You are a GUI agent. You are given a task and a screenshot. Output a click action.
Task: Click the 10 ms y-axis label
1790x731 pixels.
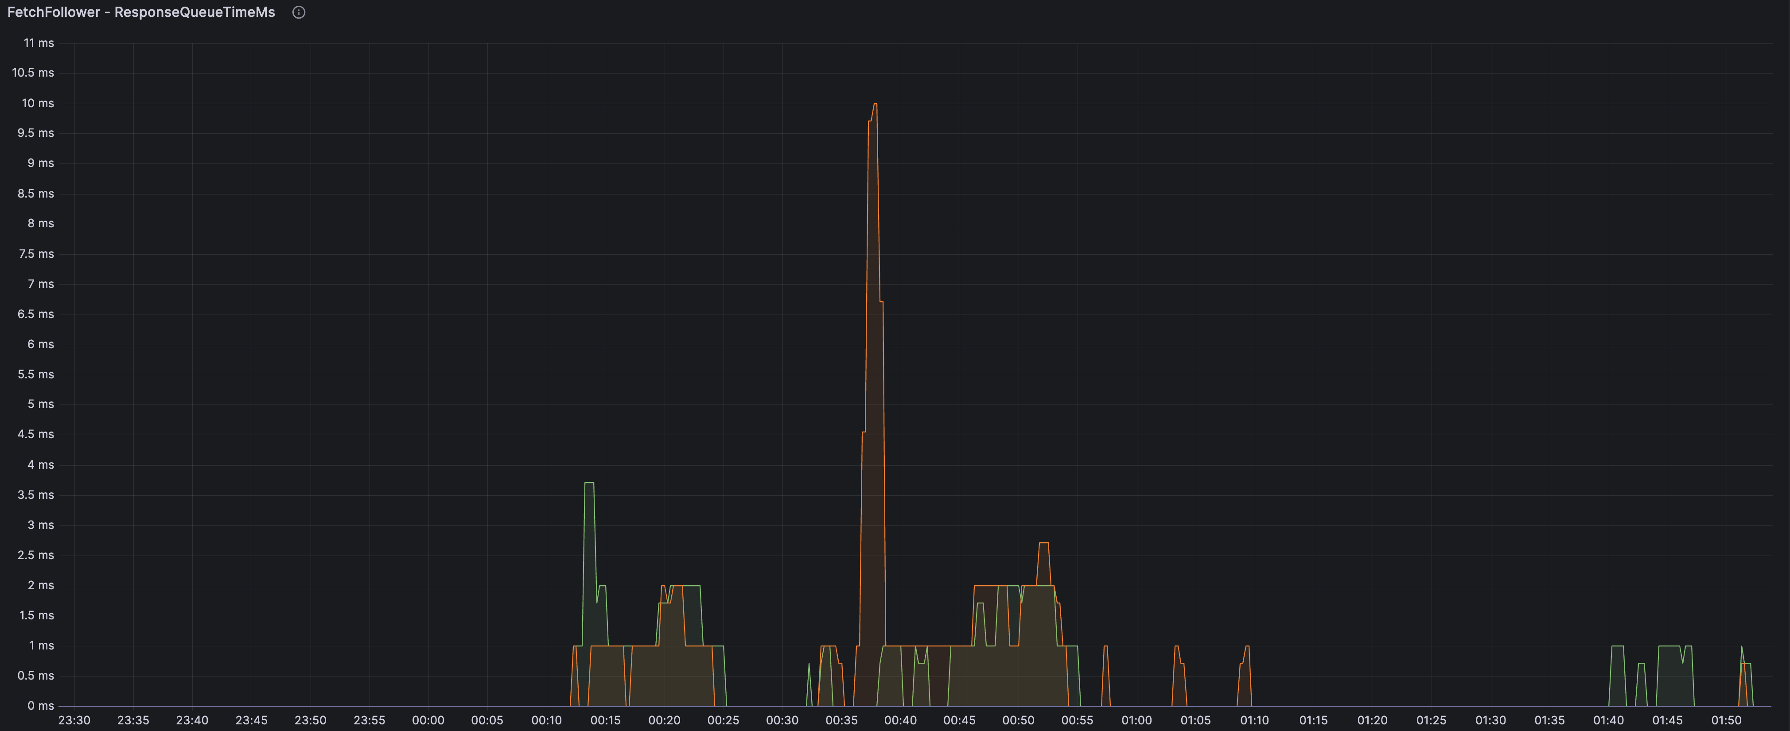(x=38, y=103)
